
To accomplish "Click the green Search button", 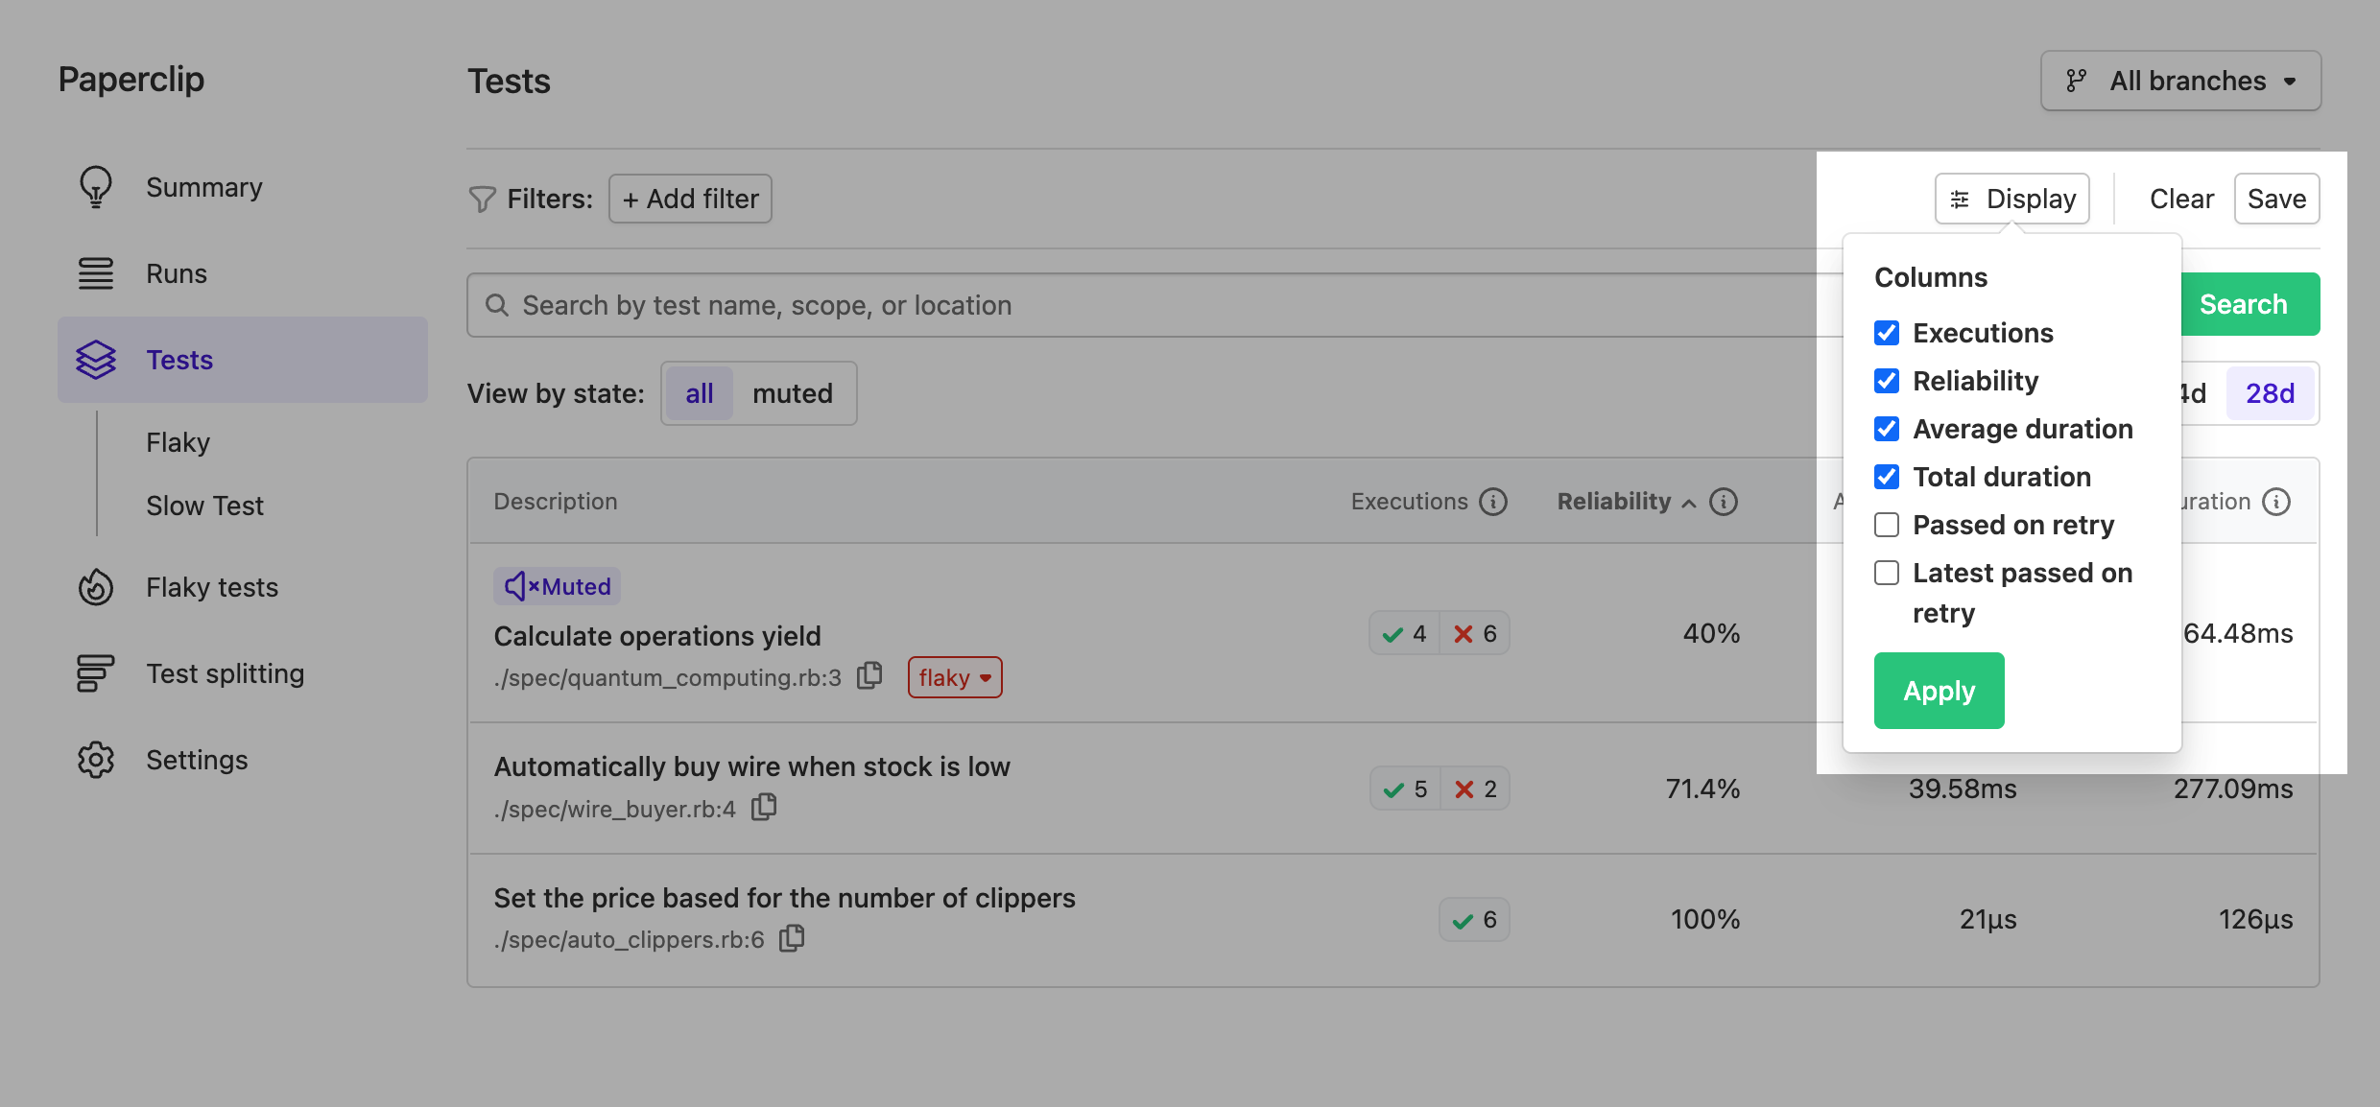I will 2244,304.
